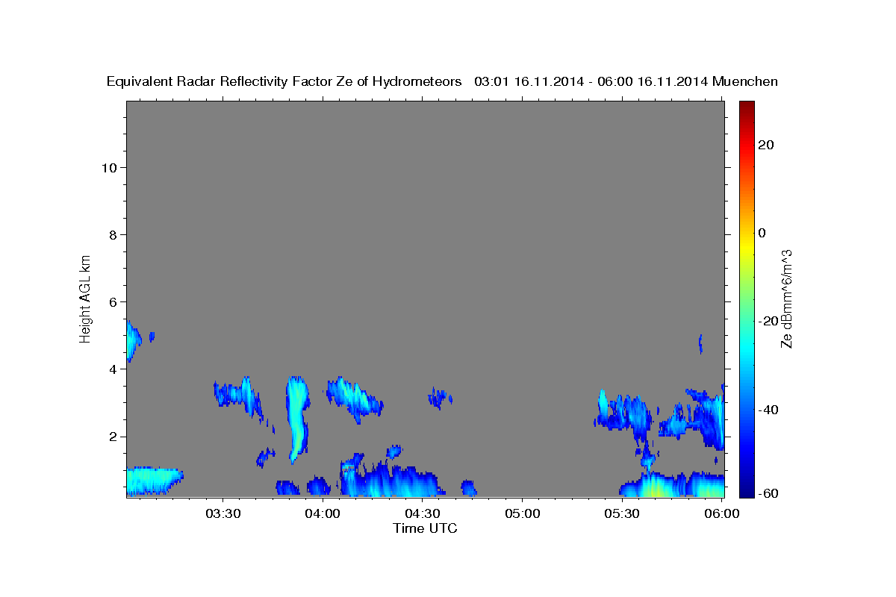Click the colorbar value 20
The width and height of the screenshot is (896, 597).
(x=766, y=145)
